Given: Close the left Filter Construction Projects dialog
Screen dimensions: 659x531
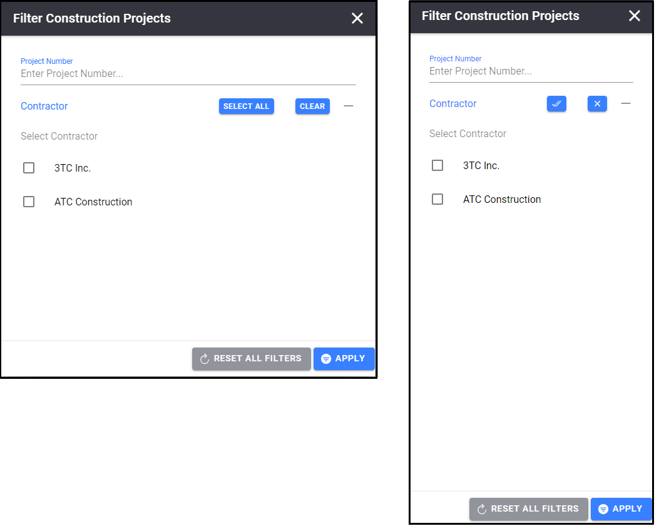Looking at the screenshot, I should (x=357, y=18).
